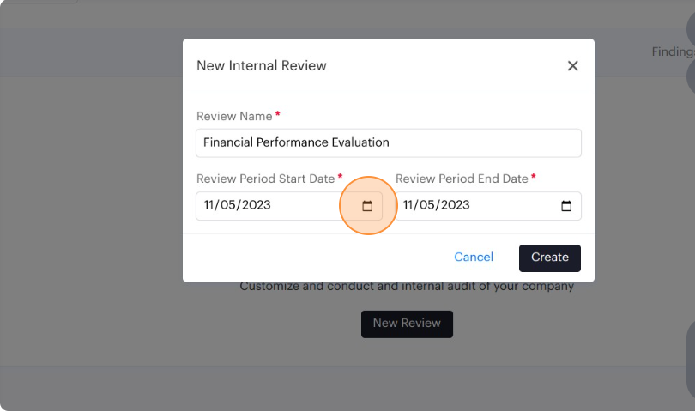Click the Review Name text field

pyautogui.click(x=388, y=142)
